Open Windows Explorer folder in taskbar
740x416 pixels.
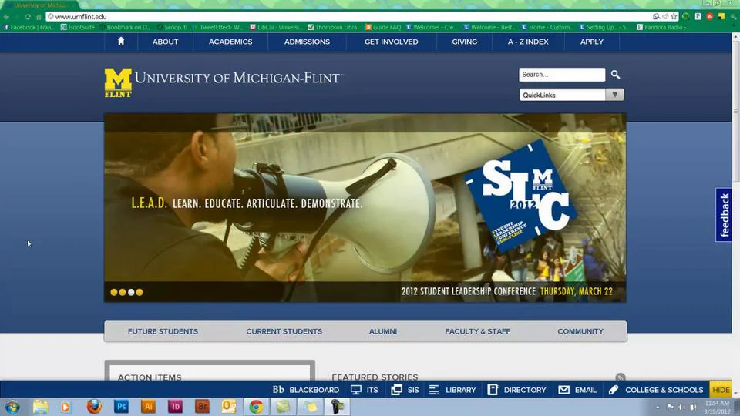tap(41, 407)
